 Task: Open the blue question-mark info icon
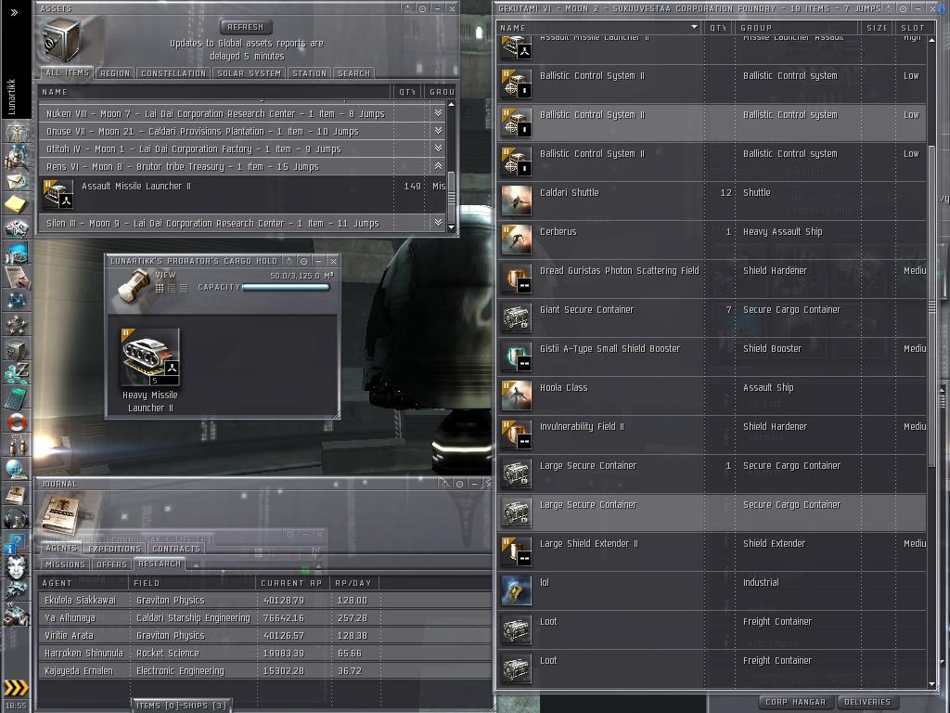15,542
